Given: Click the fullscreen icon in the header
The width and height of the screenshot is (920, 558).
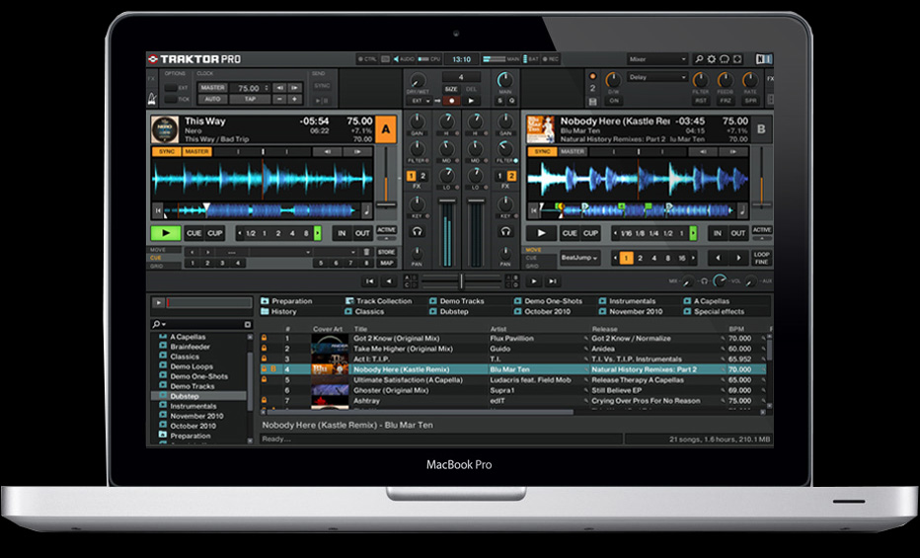Looking at the screenshot, I should tap(737, 59).
